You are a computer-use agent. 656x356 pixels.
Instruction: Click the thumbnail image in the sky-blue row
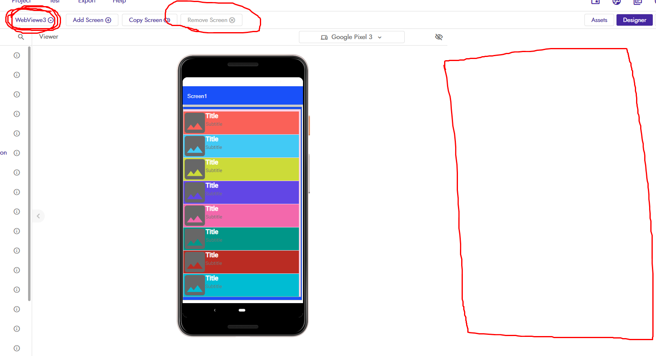pos(195,146)
